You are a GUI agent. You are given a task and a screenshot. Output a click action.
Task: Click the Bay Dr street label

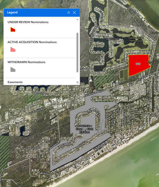[x=138, y=23]
